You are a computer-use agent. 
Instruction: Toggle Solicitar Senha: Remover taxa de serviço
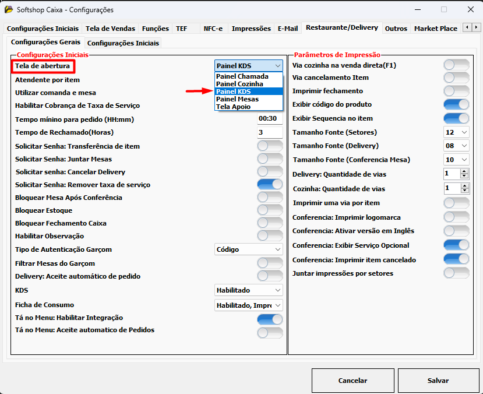coord(270,184)
